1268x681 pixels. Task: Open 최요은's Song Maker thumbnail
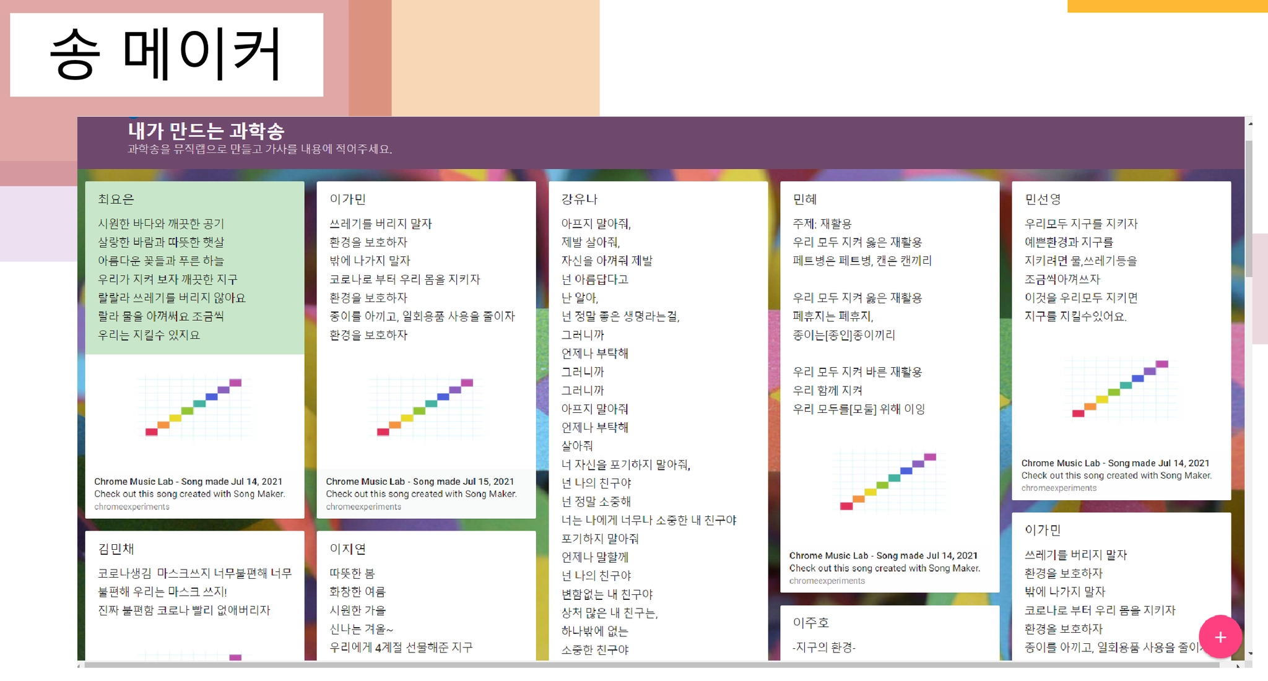[x=194, y=407]
